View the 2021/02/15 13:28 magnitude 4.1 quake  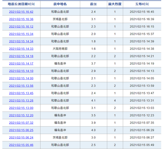click(21, 101)
